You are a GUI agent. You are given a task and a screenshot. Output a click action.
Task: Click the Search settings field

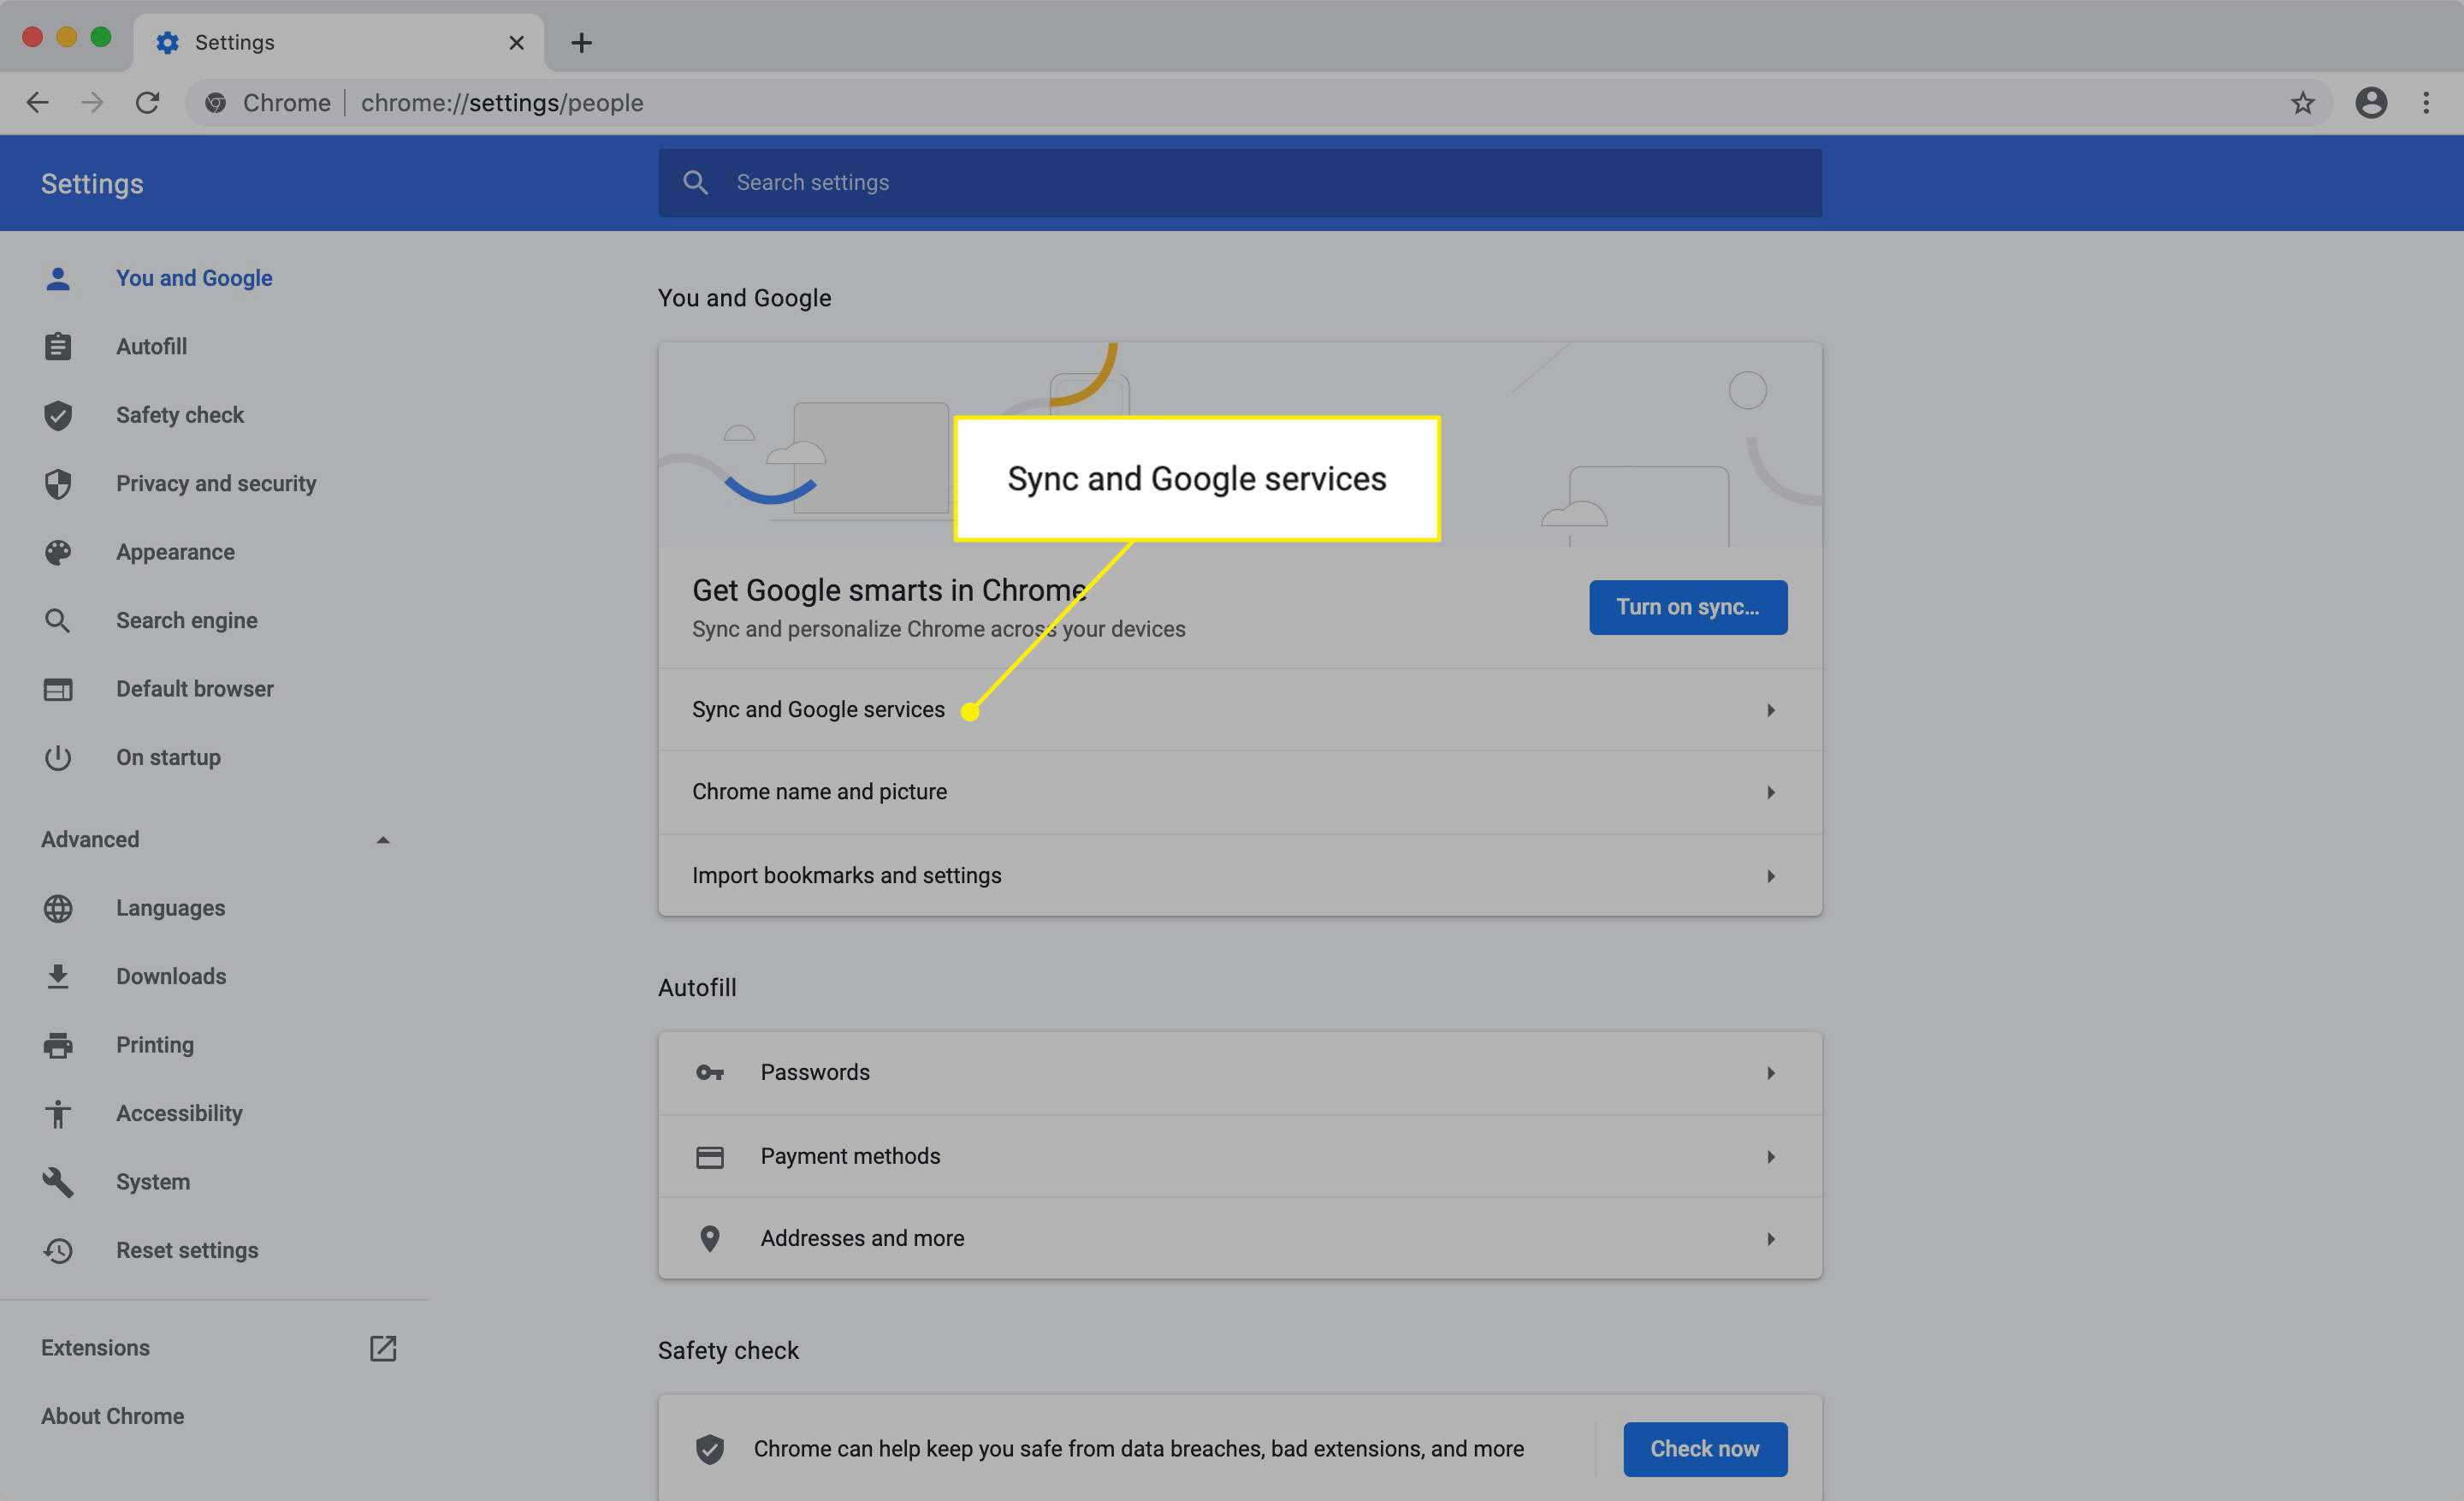(1240, 183)
